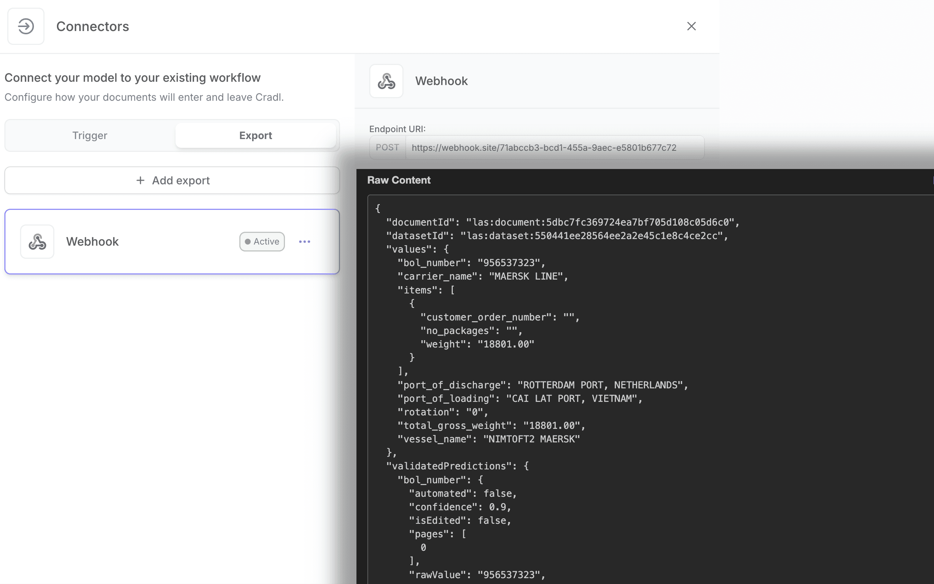Toggle the Active status of the Webhook export
The height and width of the screenshot is (584, 934).
pyautogui.click(x=262, y=241)
